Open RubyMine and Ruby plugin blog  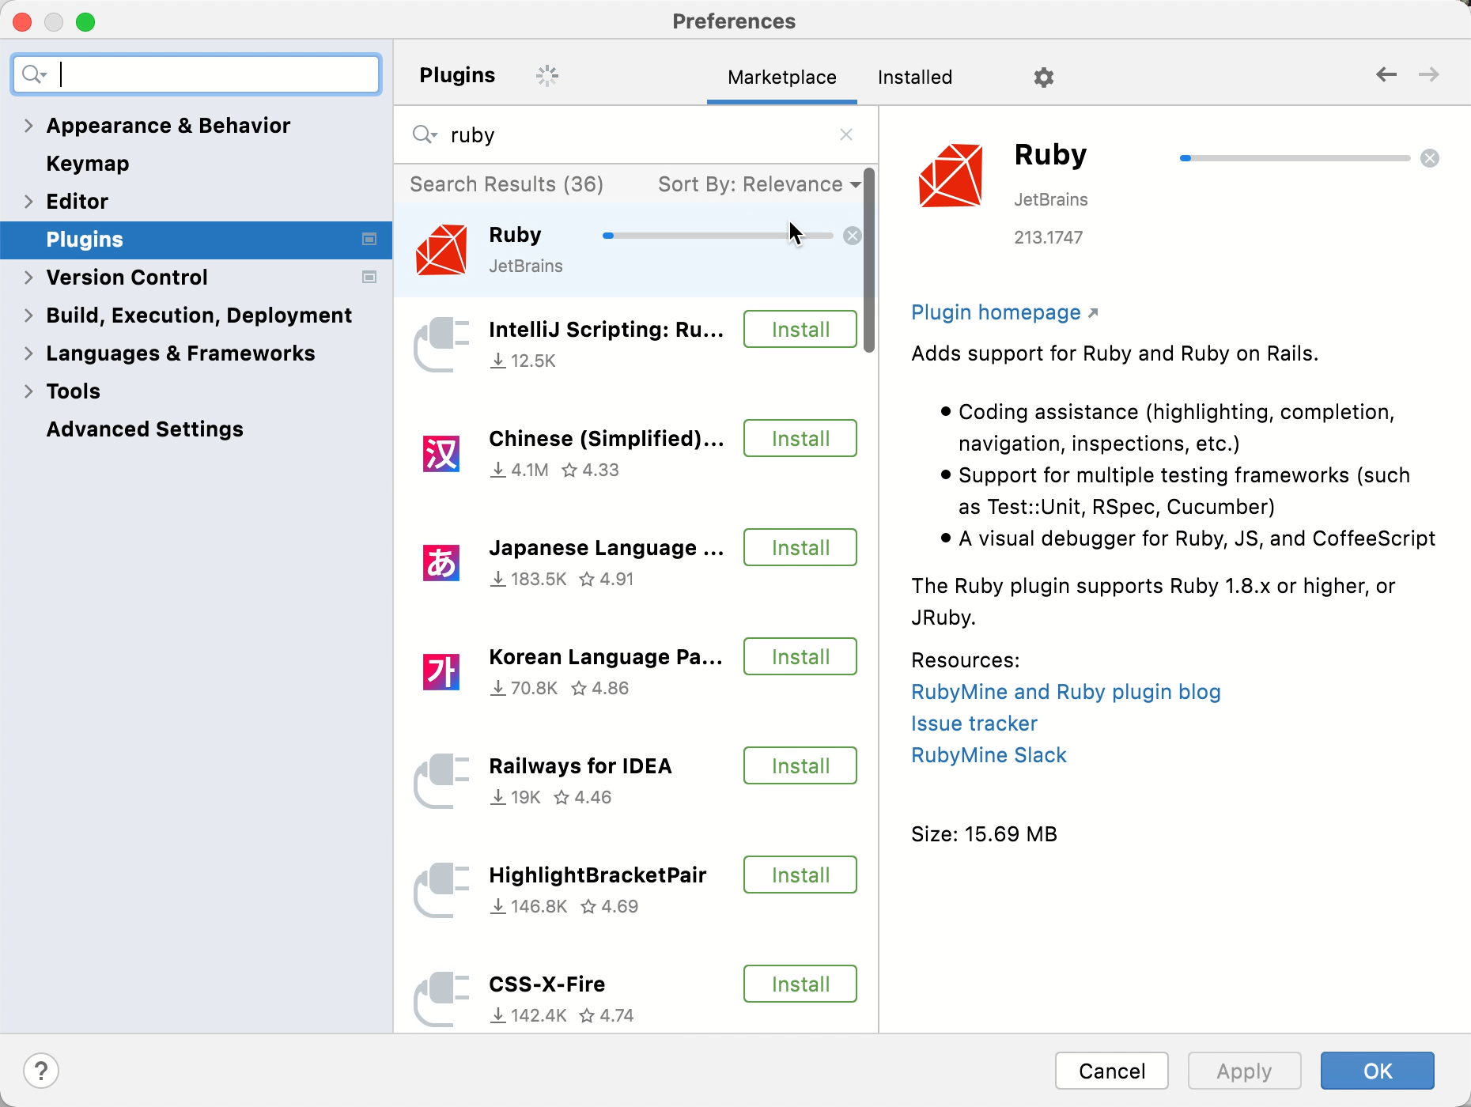(x=1066, y=692)
